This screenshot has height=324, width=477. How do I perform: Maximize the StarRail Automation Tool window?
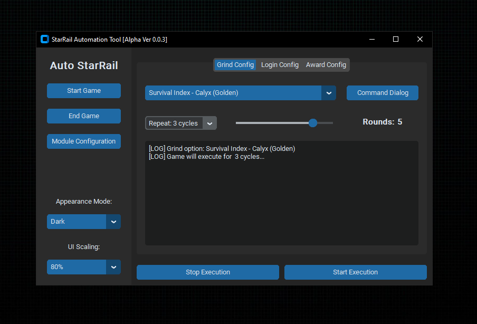point(395,39)
